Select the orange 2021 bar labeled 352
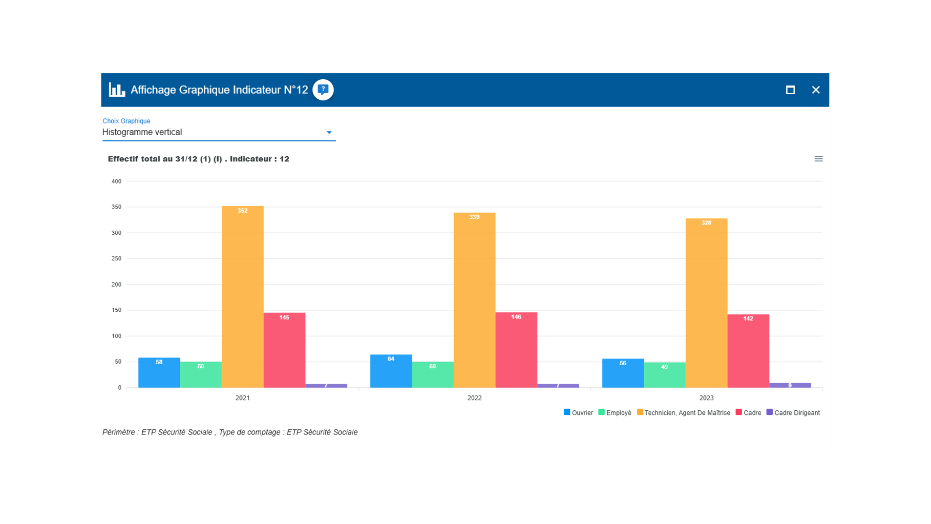931x524 pixels. (x=243, y=297)
